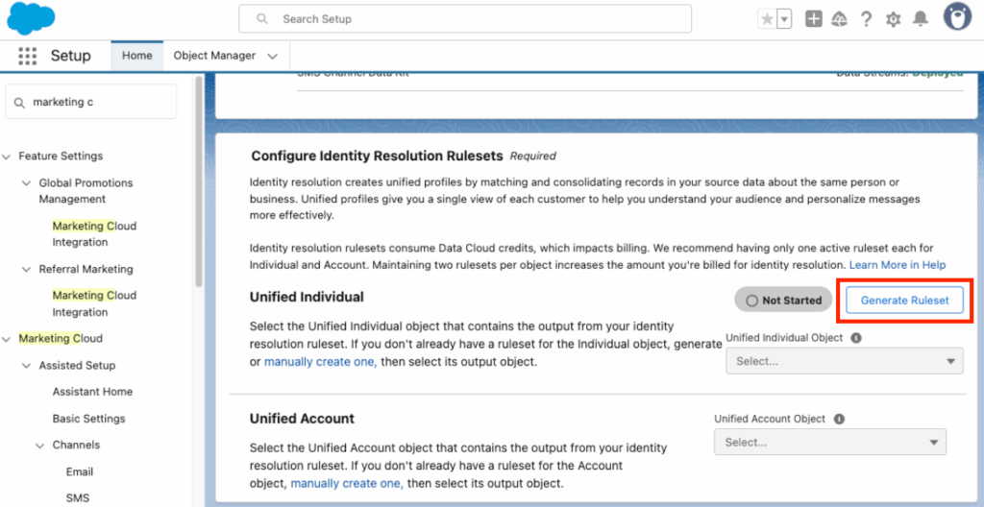Collapse the Channels node
Image resolution: width=984 pixels, height=507 pixels.
(x=40, y=446)
